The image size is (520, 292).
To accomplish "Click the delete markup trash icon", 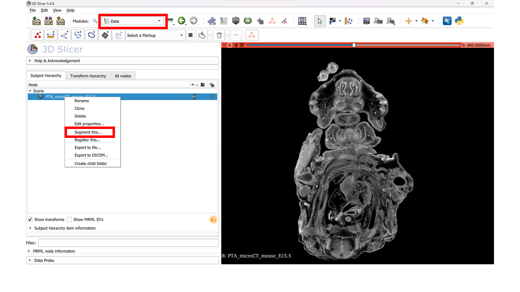I will pos(219,35).
